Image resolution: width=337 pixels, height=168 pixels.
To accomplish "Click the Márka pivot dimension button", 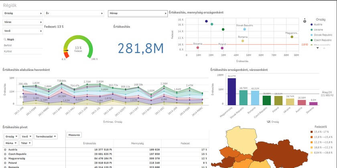I will (x=11, y=143).
